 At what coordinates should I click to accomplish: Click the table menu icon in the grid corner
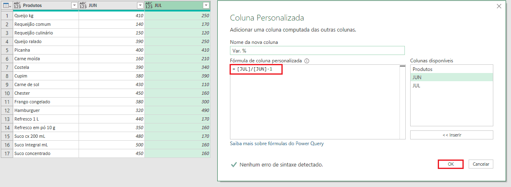pos(7,5)
